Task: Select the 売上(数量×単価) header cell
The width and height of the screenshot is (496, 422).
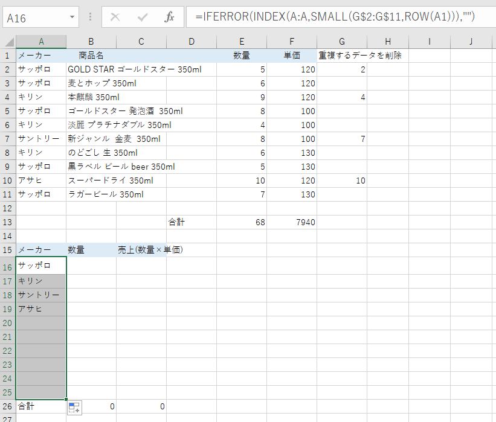Action: coord(141,249)
